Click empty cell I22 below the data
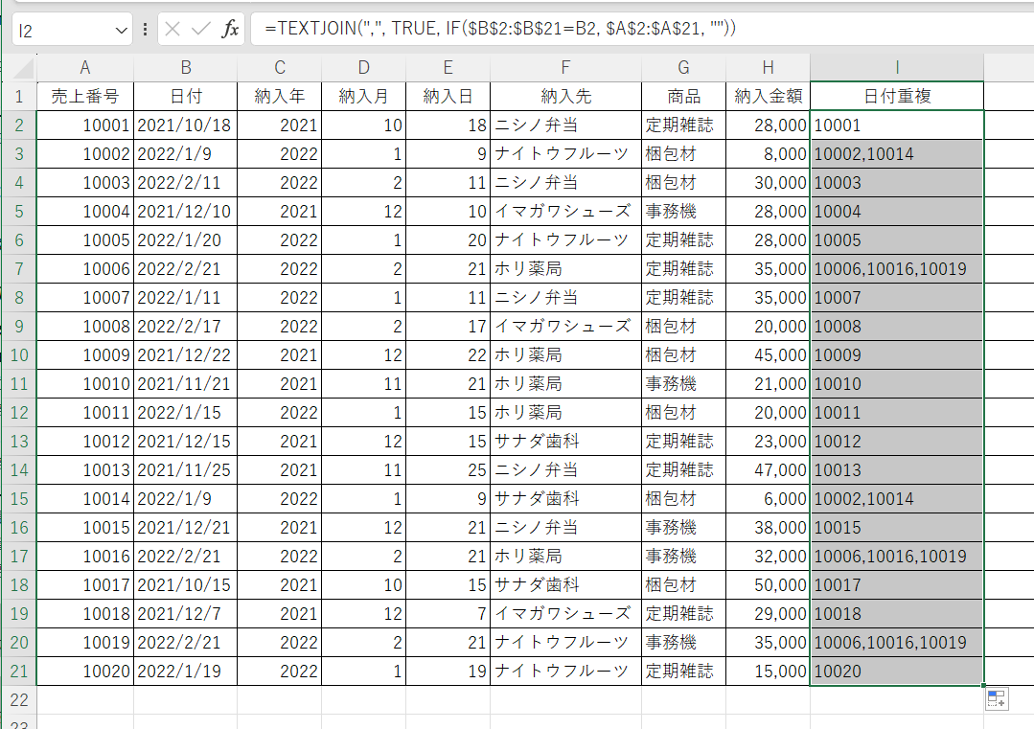This screenshot has width=1034, height=729. pos(897,700)
